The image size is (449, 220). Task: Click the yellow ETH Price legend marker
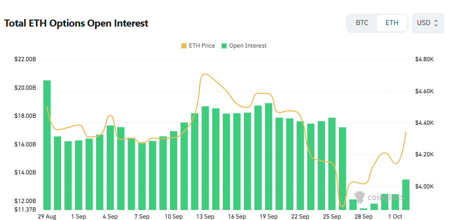pyautogui.click(x=184, y=46)
